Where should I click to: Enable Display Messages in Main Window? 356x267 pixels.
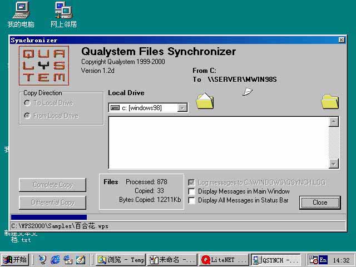[192, 191]
